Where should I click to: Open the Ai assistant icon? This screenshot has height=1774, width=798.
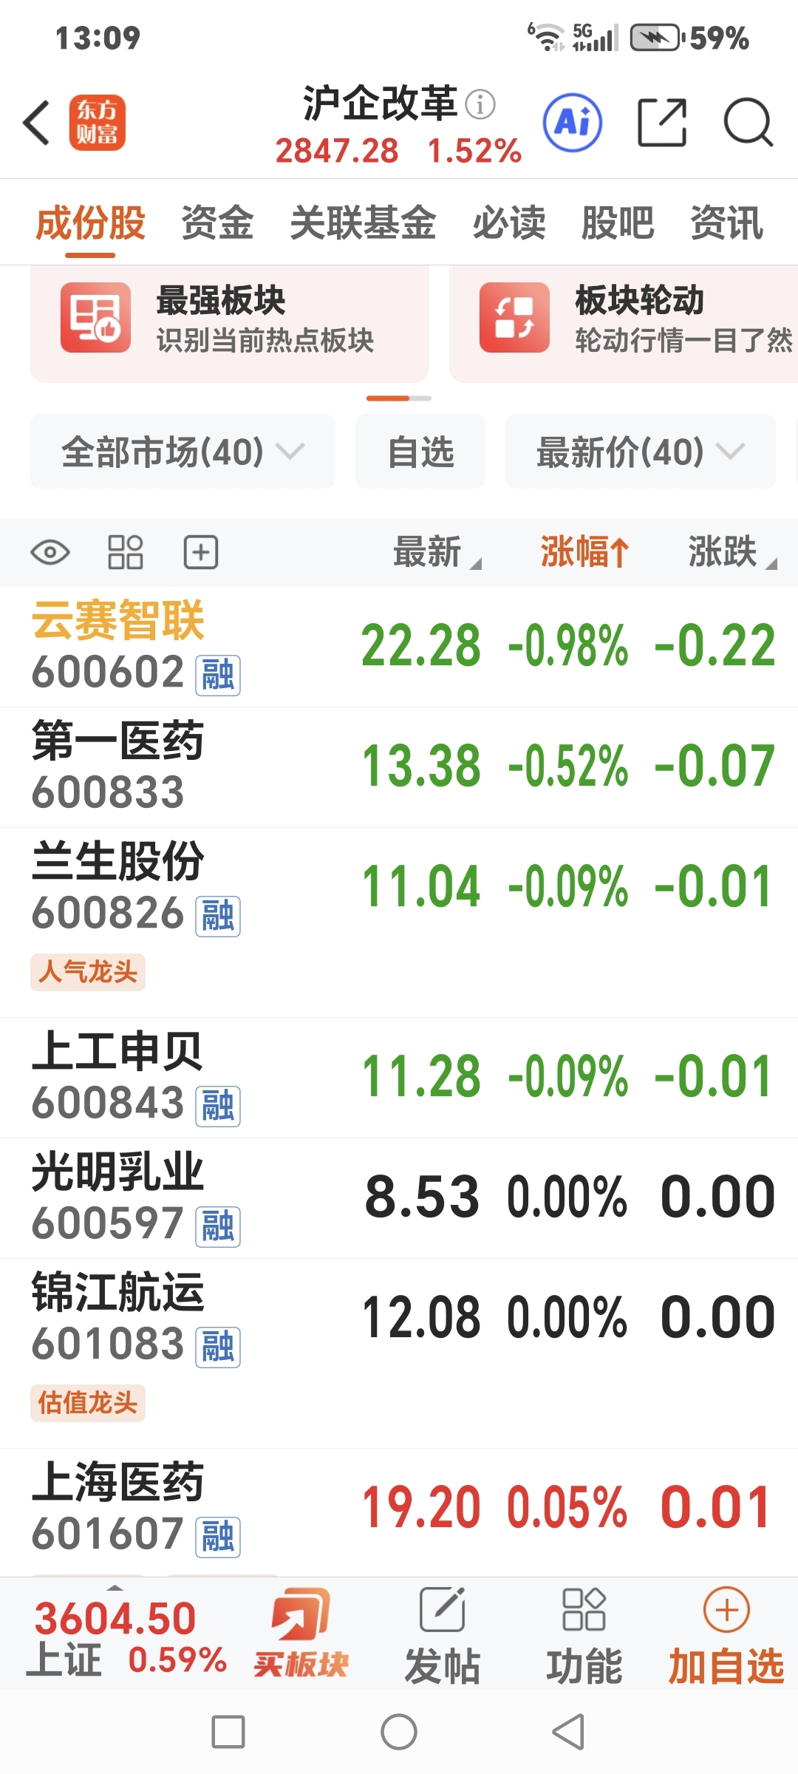[x=573, y=123]
